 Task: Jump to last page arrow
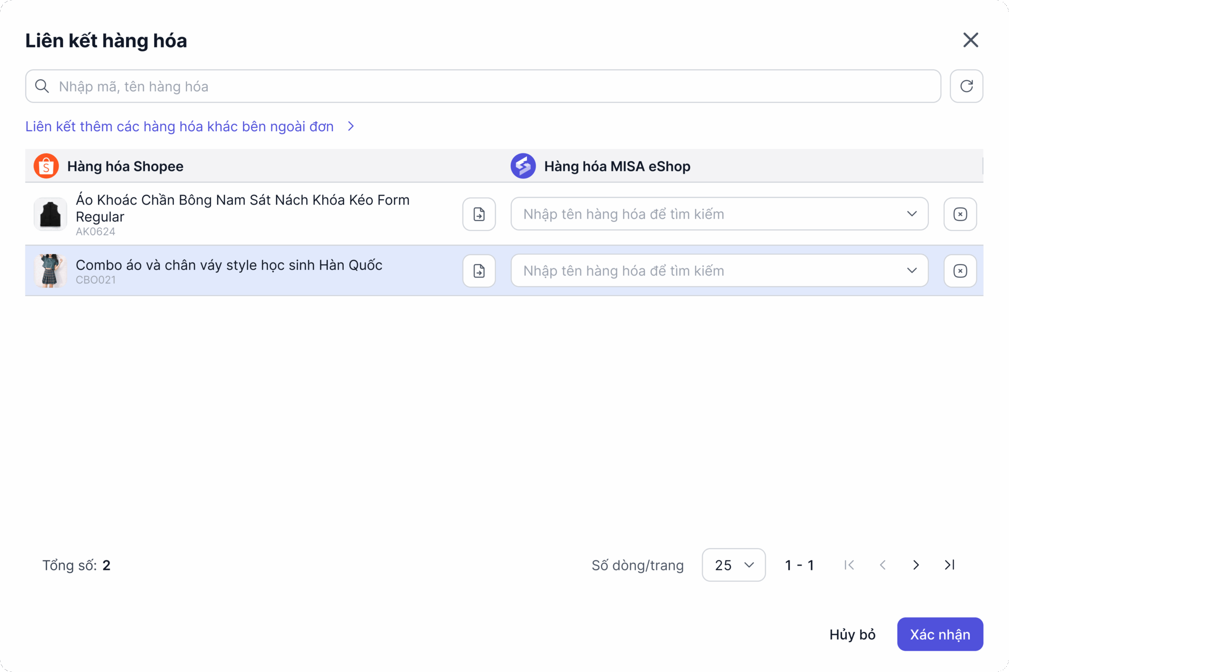949,565
